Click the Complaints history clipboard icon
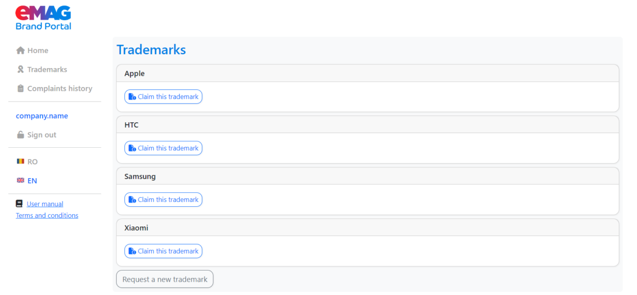The image size is (637, 295). point(20,89)
